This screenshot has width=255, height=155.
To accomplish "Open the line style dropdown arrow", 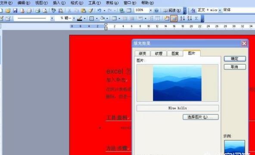I will click(x=52, y=18).
